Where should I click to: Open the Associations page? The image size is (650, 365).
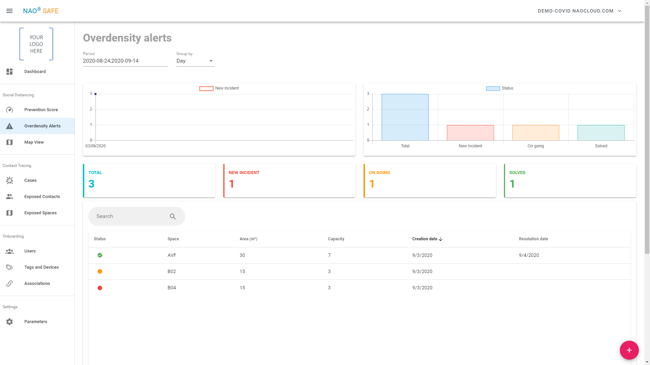point(37,284)
